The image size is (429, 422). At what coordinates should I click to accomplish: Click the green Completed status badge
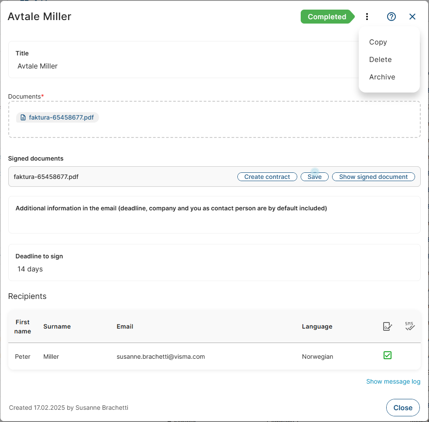coord(327,17)
